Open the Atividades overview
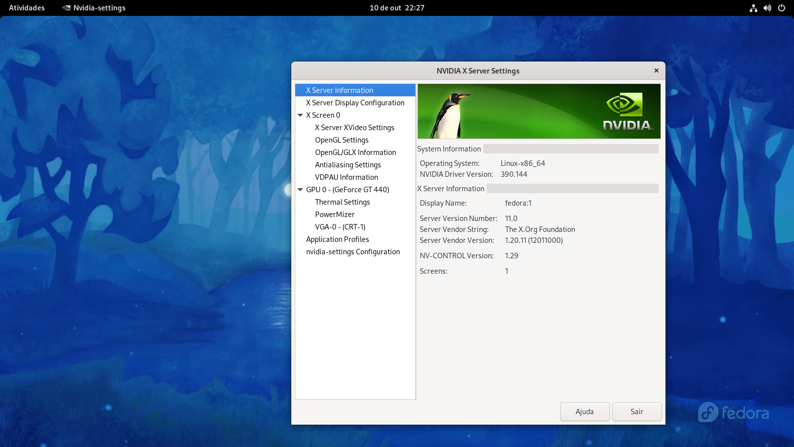 [27, 8]
